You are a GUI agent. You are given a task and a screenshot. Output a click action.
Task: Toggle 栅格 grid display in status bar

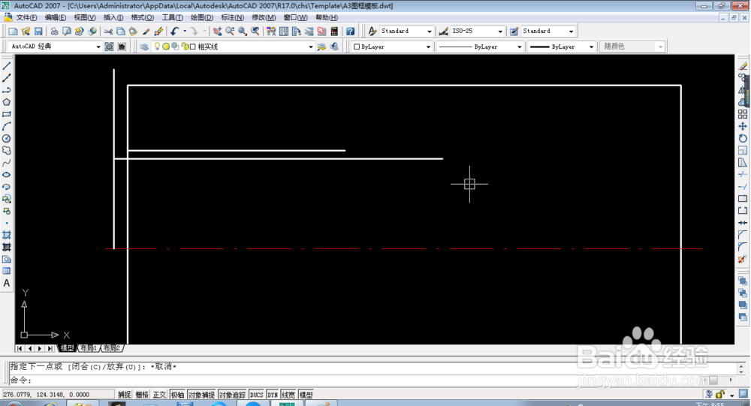point(142,395)
